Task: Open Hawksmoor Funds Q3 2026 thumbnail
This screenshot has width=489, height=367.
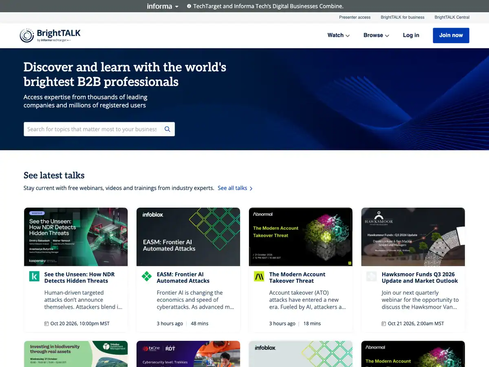Action: coord(413,237)
